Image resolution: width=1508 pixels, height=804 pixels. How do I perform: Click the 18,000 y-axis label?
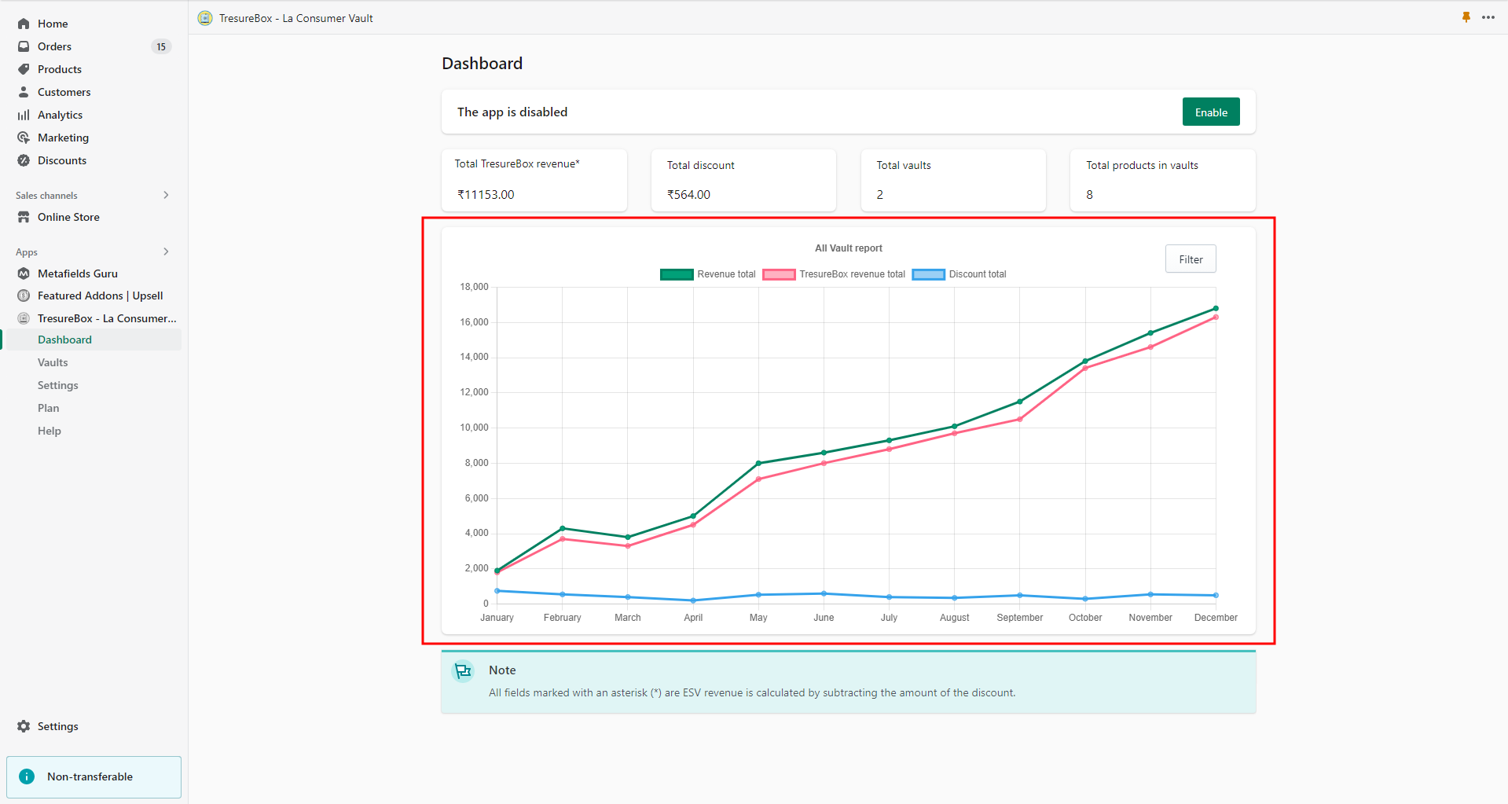[x=474, y=287]
